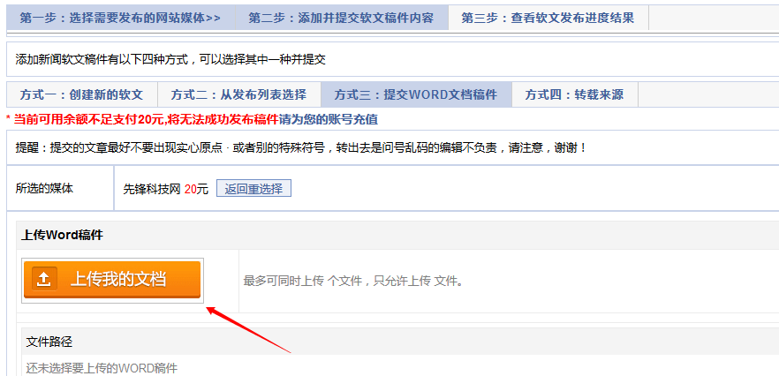Click the red 20元 price label
779x376 pixels.
point(196,189)
